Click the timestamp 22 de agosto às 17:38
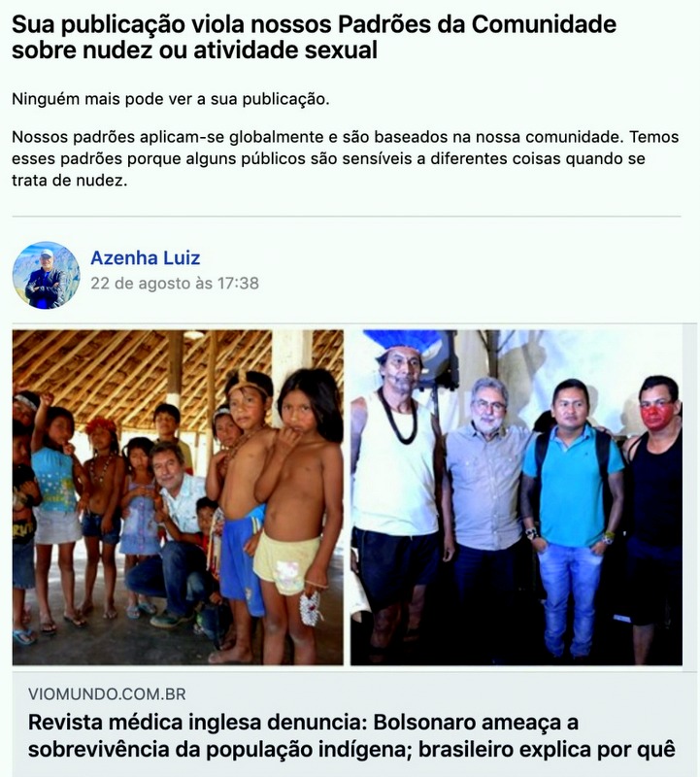The width and height of the screenshot is (700, 777). [175, 283]
